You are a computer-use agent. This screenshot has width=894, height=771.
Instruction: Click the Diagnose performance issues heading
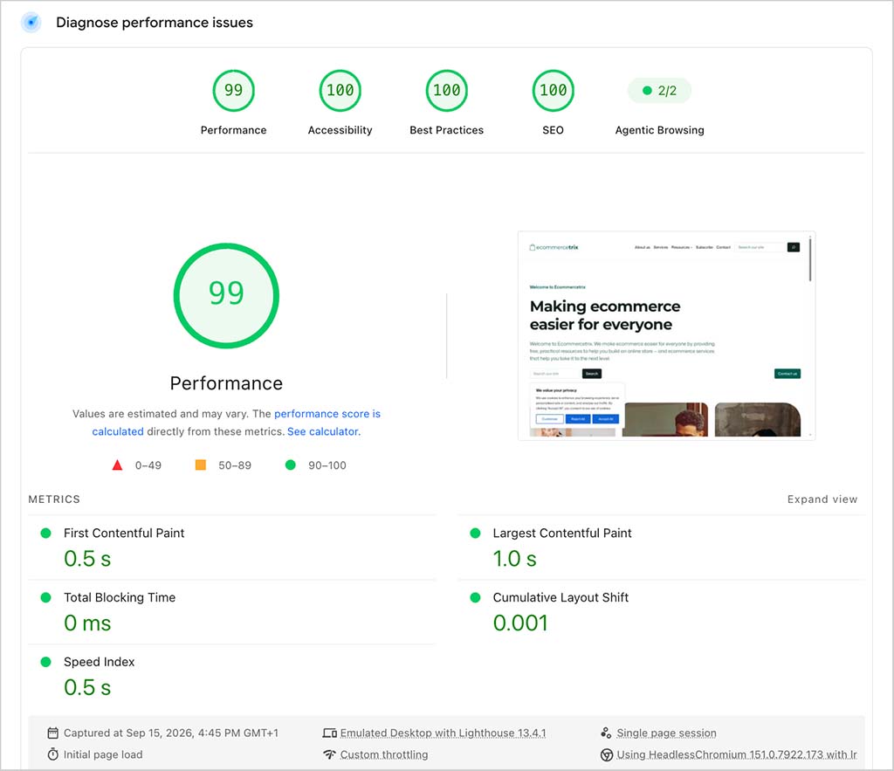point(155,22)
